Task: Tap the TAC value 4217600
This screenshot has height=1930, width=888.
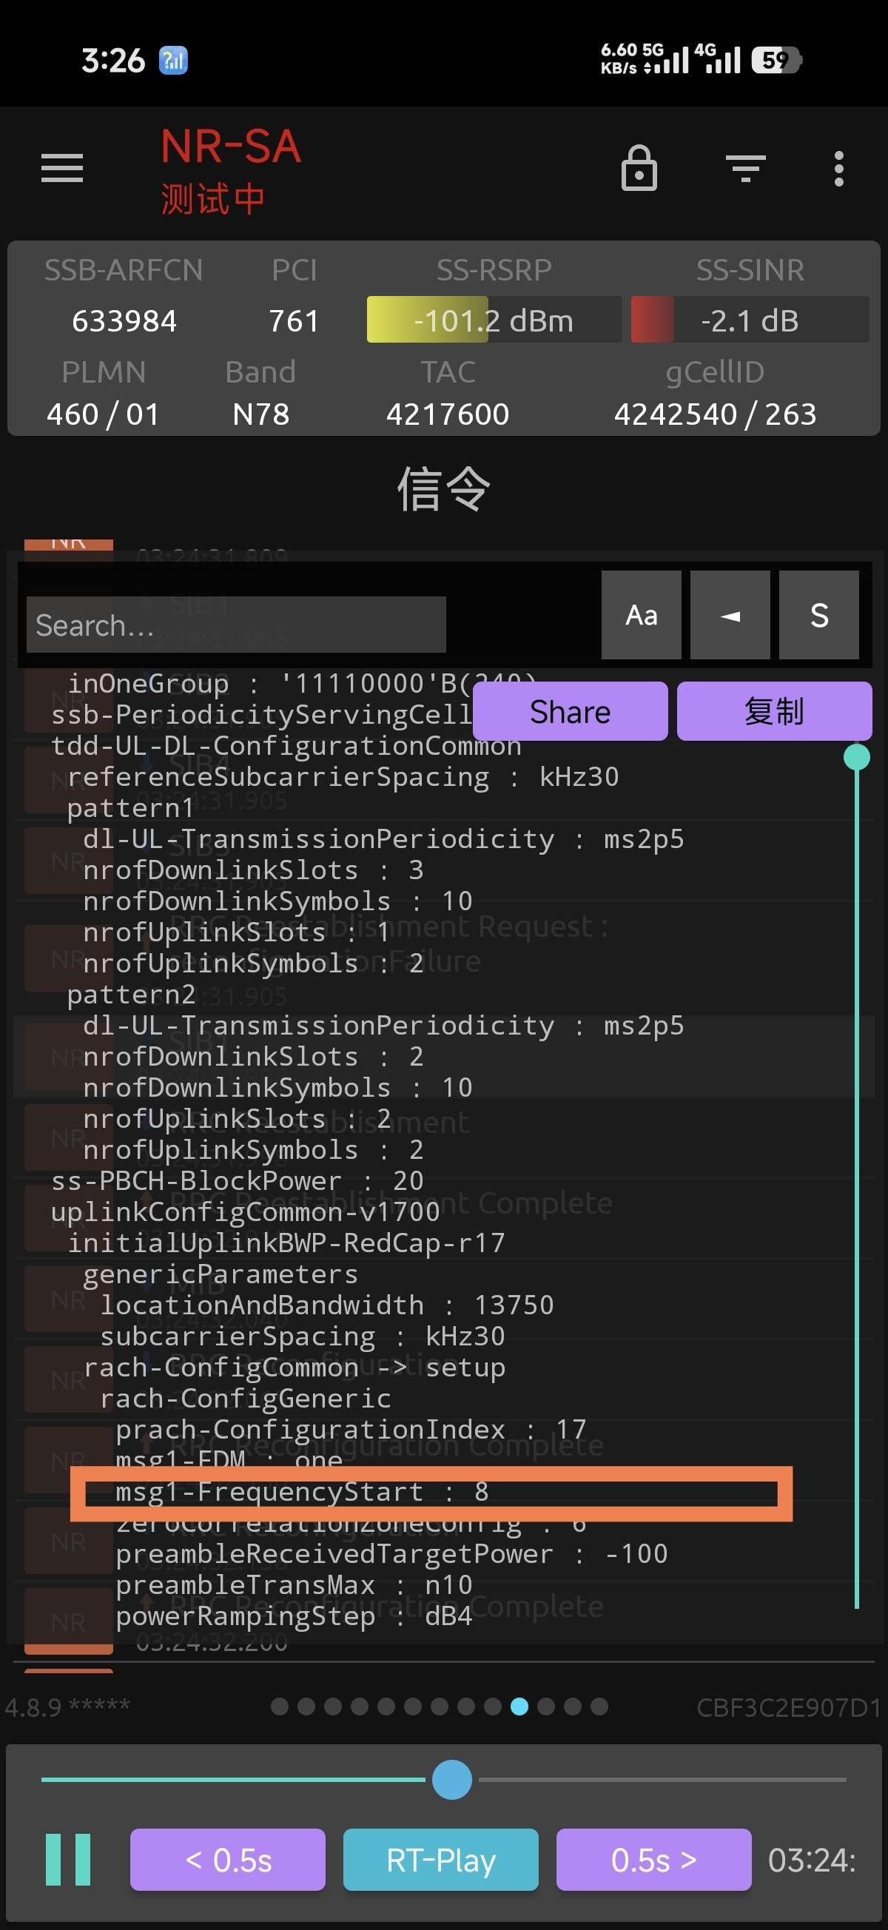Action: (x=448, y=414)
